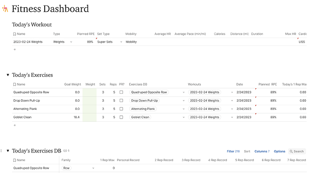This screenshot has height=173, width=315.
Task: Check the PR box for Alternating Plank
Action: coord(121,109)
